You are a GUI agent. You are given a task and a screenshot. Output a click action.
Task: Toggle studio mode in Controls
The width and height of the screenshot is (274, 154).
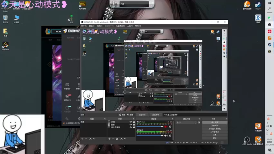(x=215, y=132)
